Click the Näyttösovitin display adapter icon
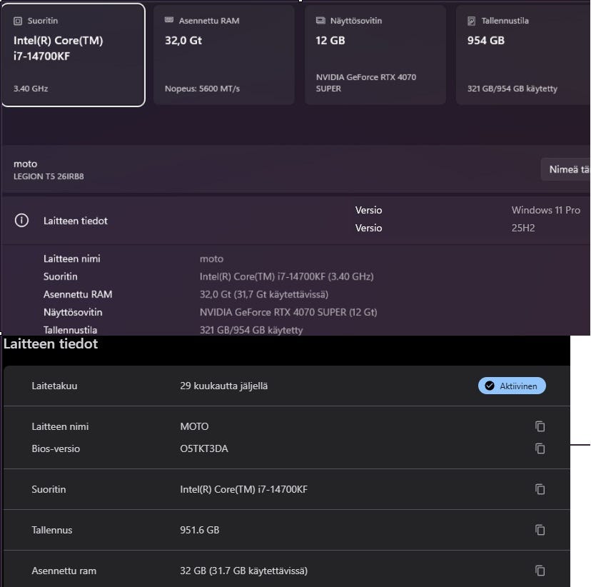 320,21
